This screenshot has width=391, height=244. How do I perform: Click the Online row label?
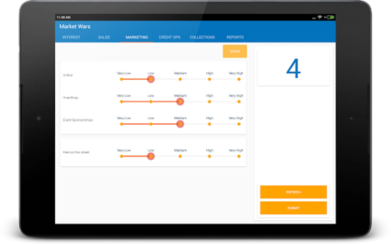(68, 75)
